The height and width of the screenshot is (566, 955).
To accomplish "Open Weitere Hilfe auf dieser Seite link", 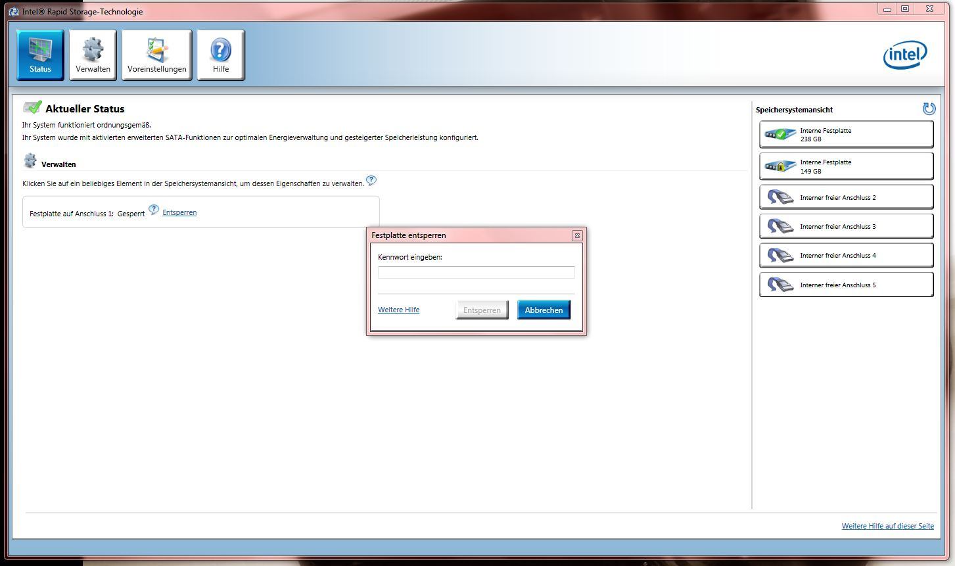I will point(887,526).
